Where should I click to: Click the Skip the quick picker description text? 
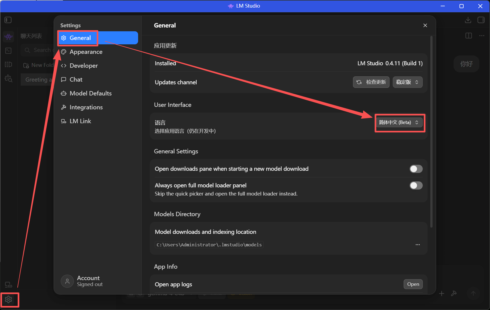click(226, 194)
